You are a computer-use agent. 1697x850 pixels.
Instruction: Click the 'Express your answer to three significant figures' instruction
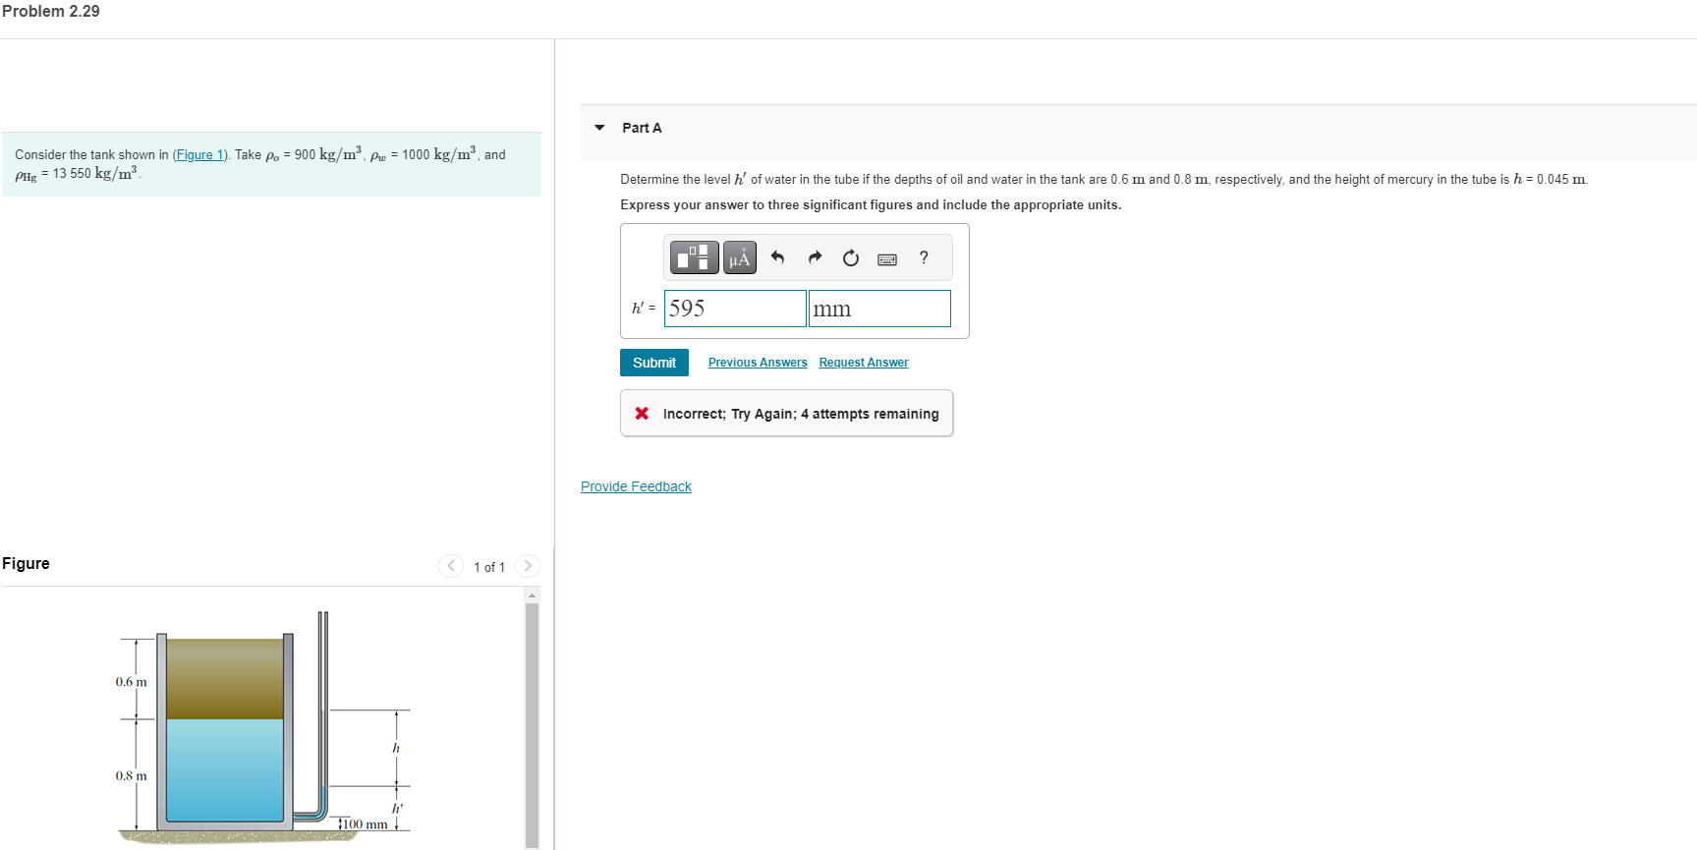click(x=871, y=204)
